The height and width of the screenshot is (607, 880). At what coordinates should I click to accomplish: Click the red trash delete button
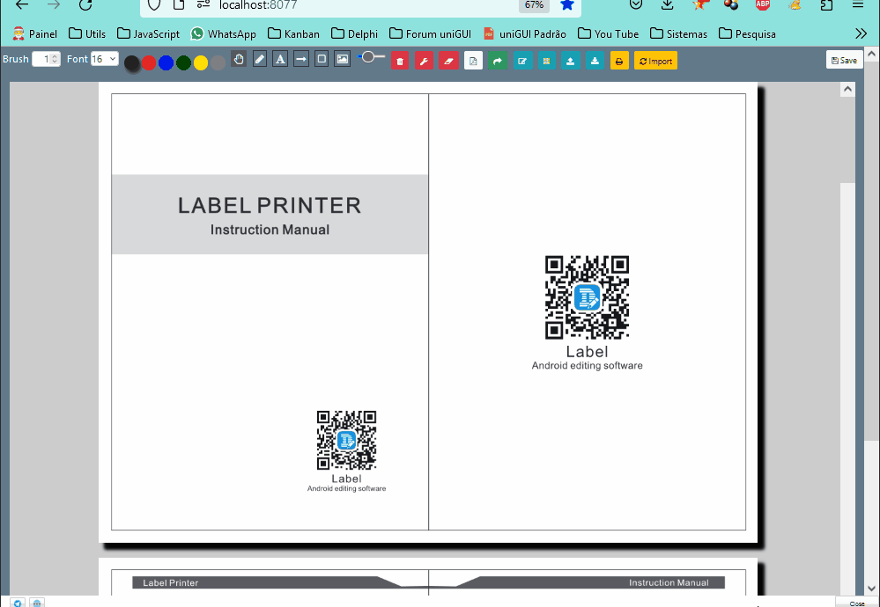click(x=400, y=61)
